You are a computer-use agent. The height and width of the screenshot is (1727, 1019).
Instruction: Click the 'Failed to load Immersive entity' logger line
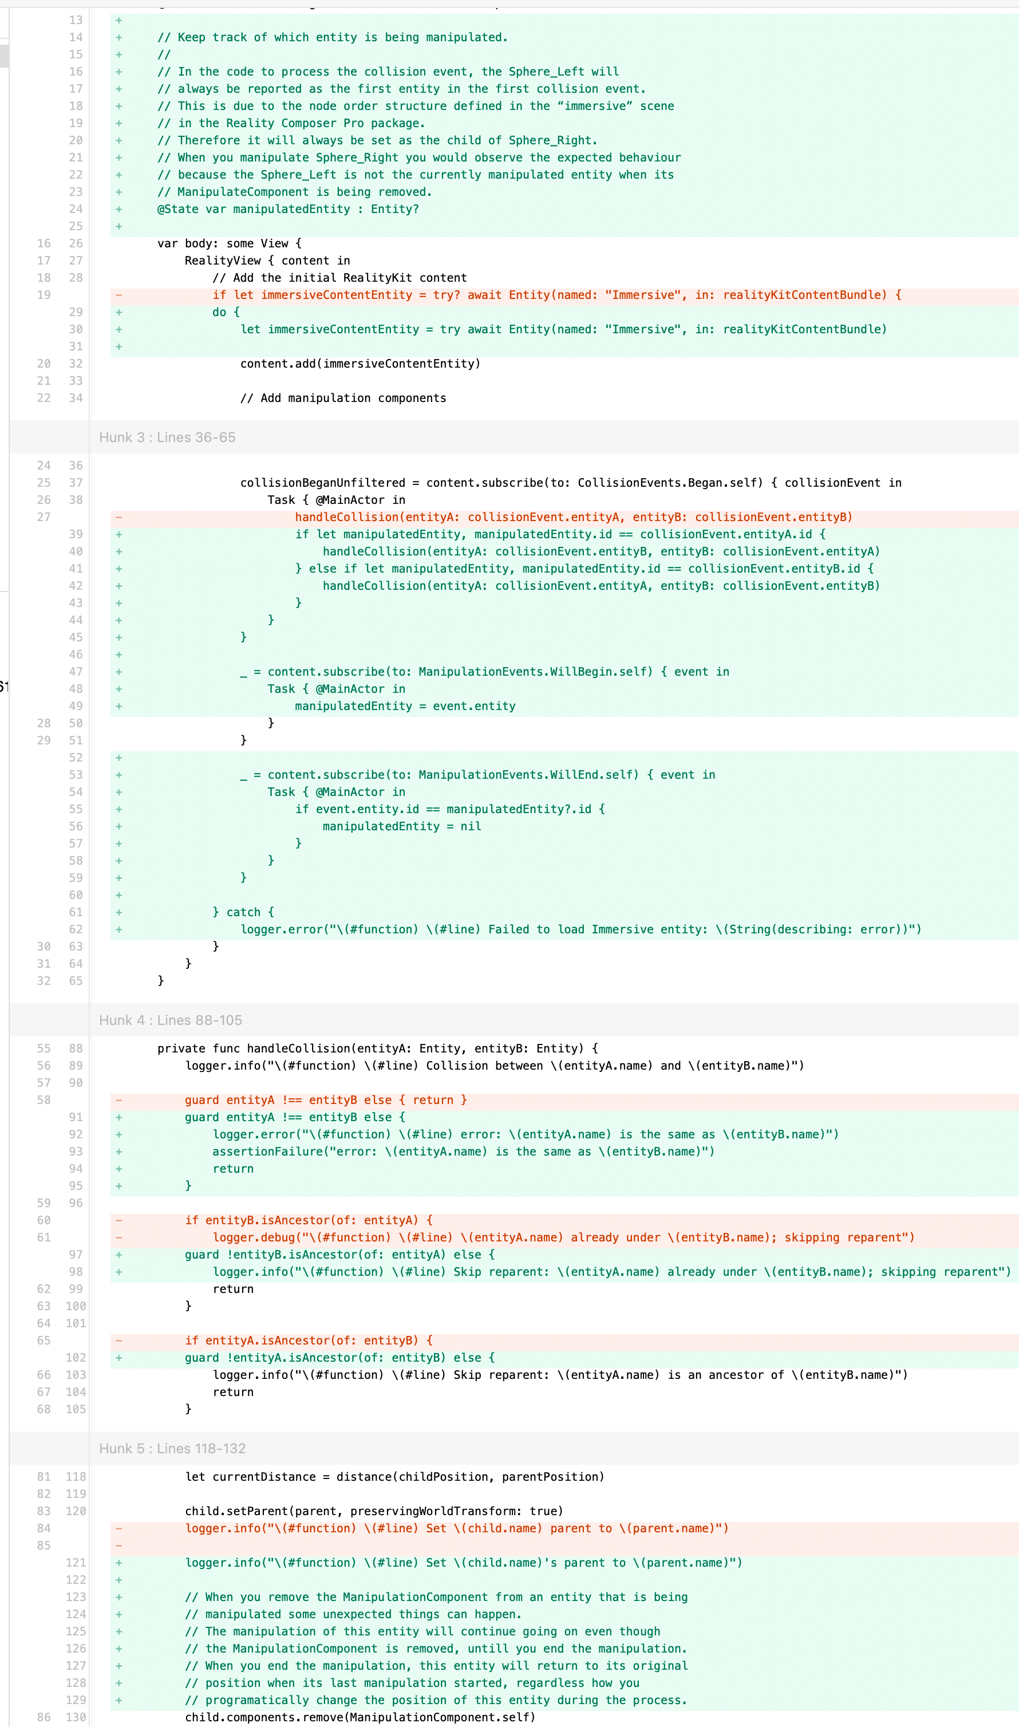coord(580,929)
